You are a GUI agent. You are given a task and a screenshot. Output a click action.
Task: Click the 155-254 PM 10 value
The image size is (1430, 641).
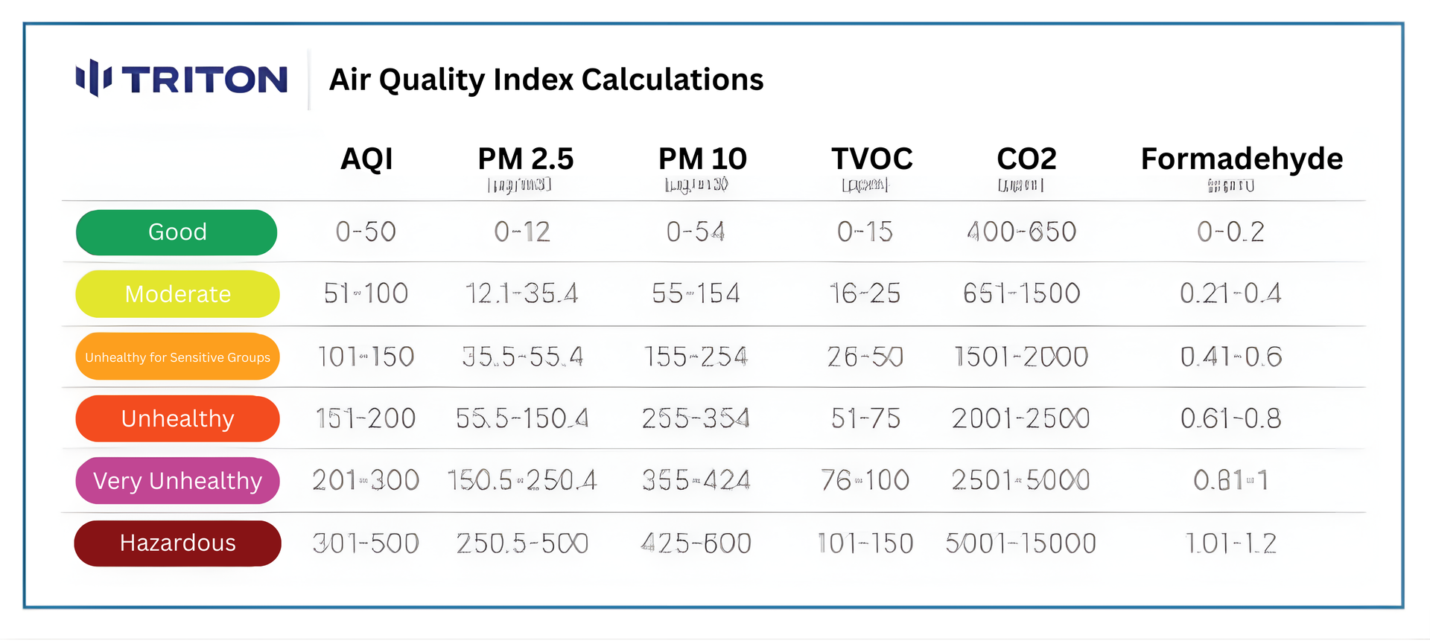click(x=696, y=357)
